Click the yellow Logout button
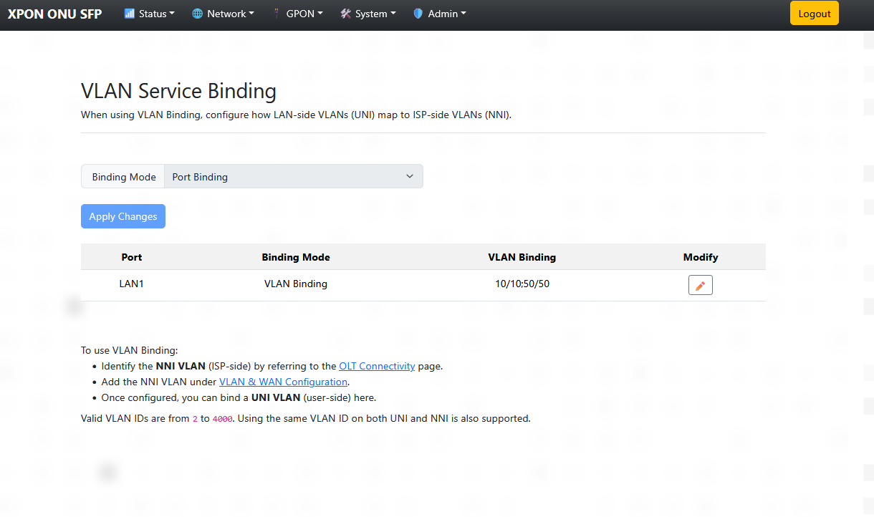This screenshot has height=517, width=874. click(x=815, y=14)
